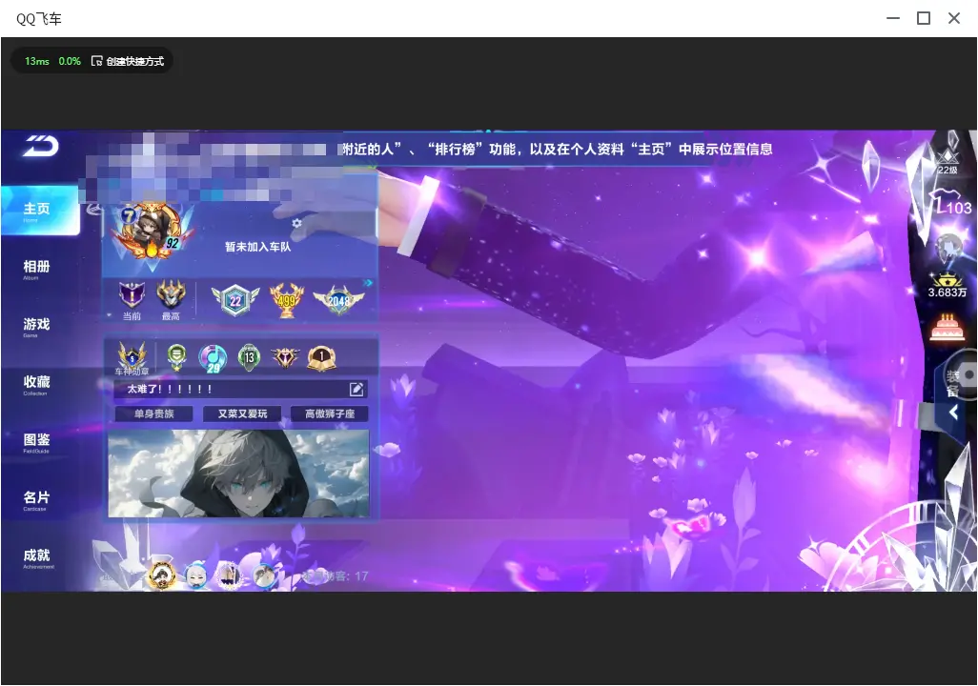
Task: Open the 主页 Home tab
Action: coord(39,211)
